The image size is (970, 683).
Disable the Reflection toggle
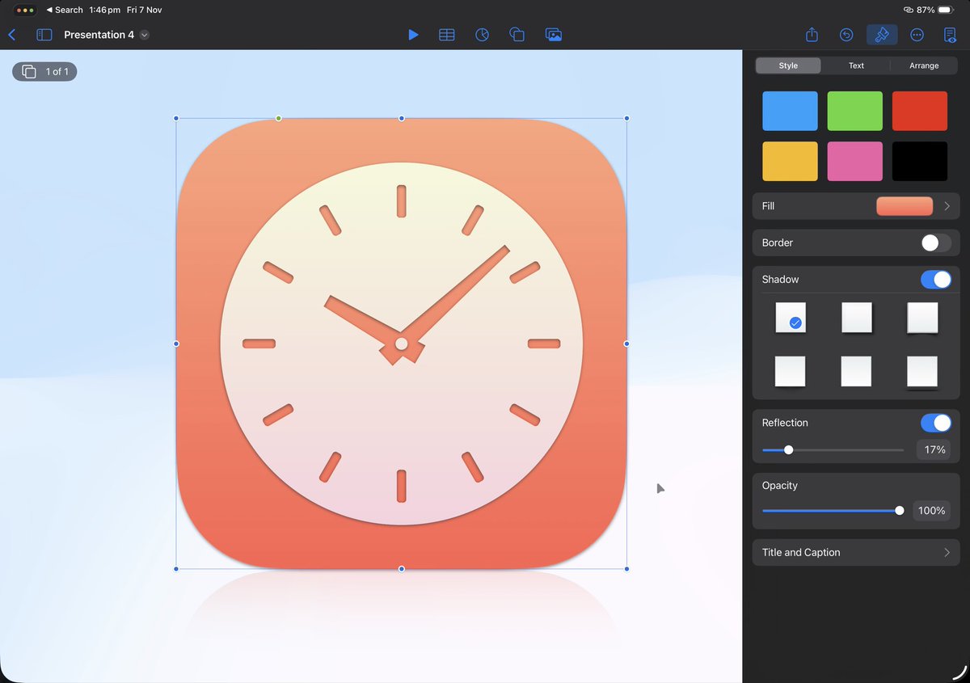(x=936, y=423)
